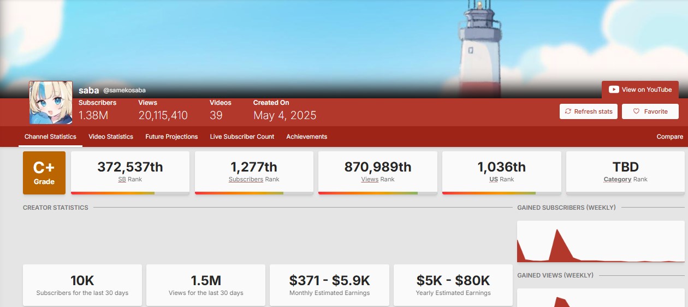688x307 pixels.
Task: Click the saba channel name
Action: click(x=88, y=90)
